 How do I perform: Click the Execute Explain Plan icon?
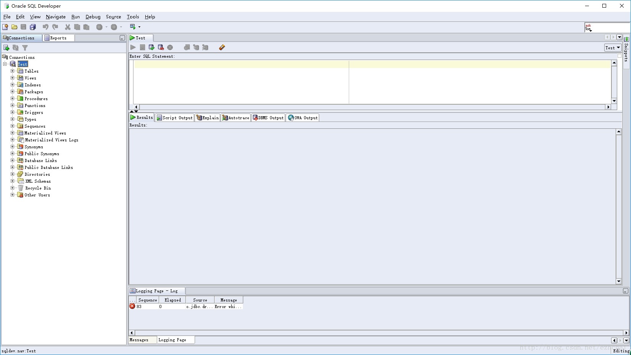(x=196, y=47)
